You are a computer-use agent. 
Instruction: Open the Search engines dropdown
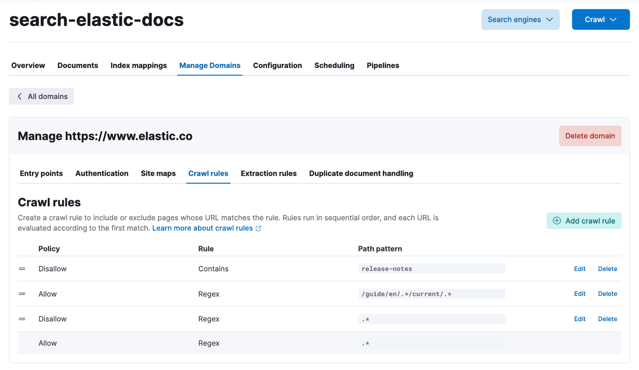click(x=520, y=19)
